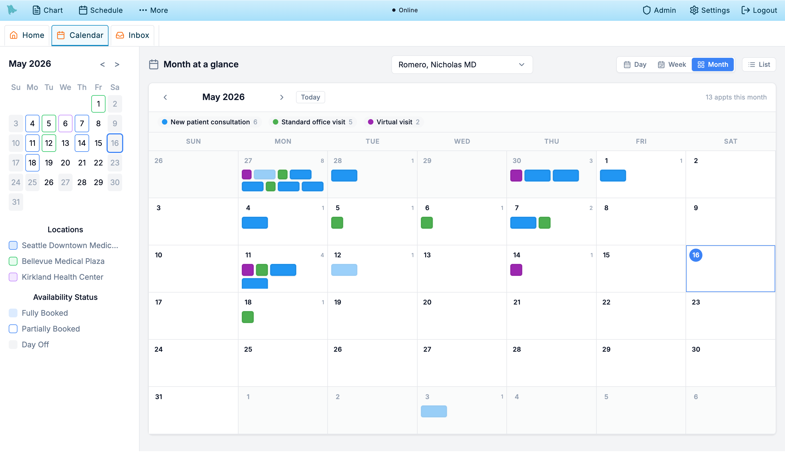Screen dimensions: 785x470
Task: Open the Romero, Nicholas MD provider dropdown
Action: (462, 65)
